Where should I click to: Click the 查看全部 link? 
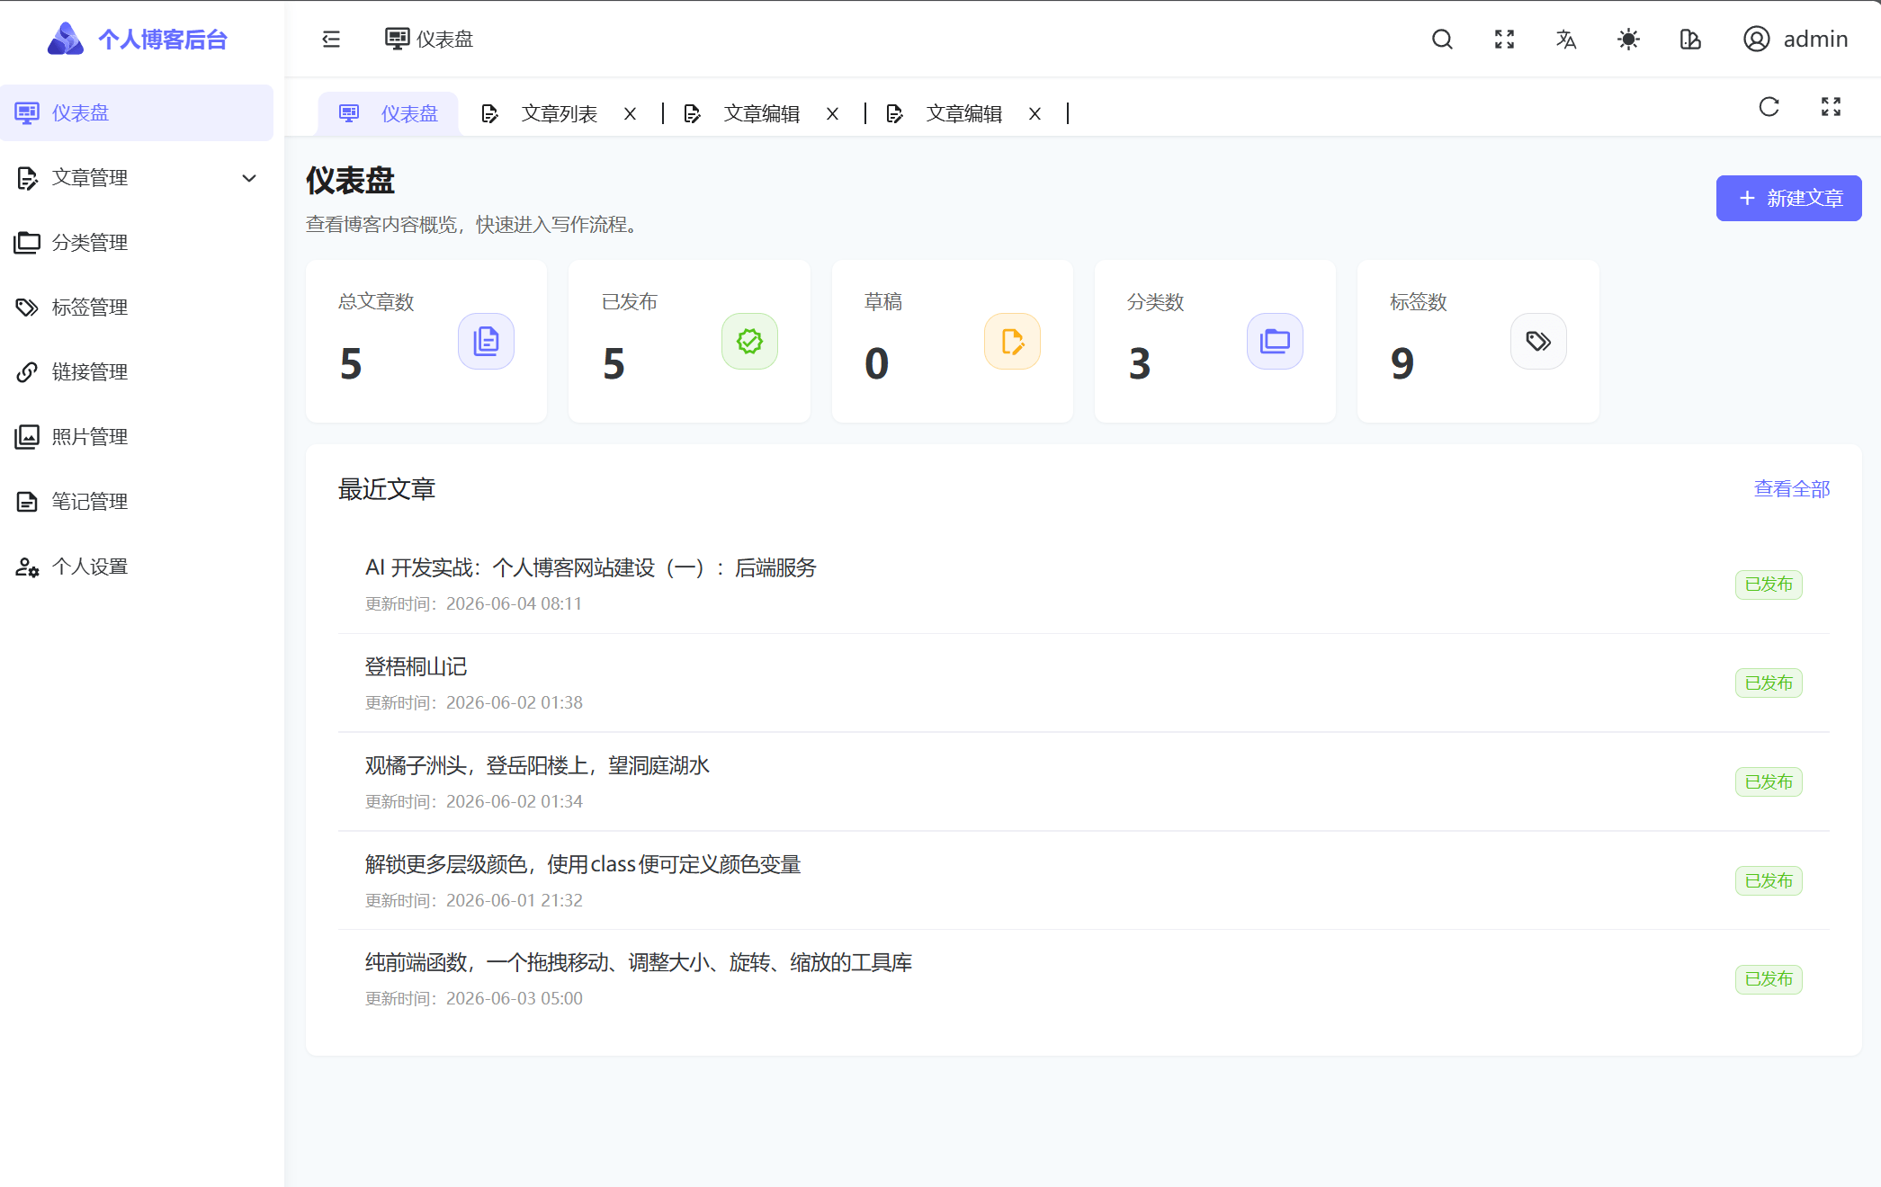coord(1792,488)
